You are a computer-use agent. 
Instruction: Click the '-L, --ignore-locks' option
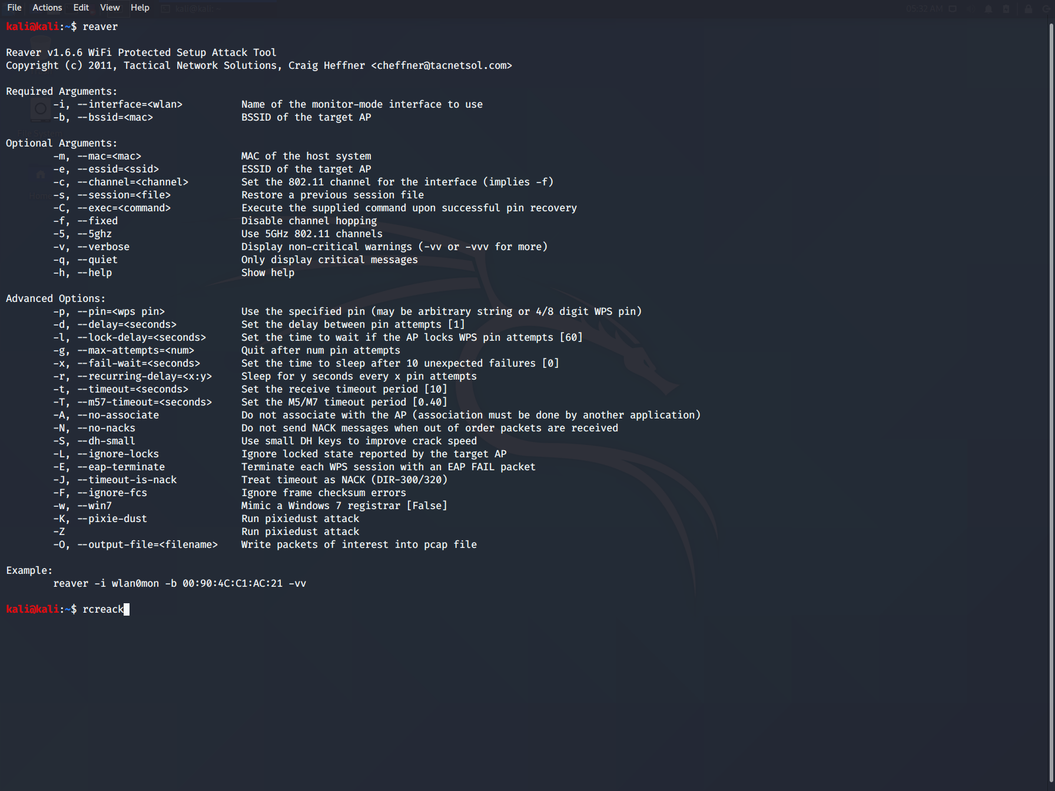106,454
